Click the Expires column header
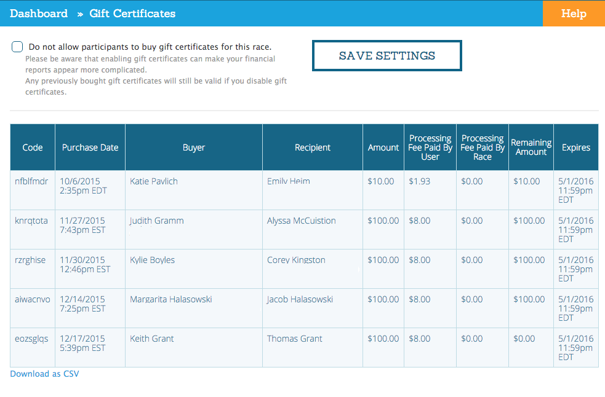The height and width of the screenshot is (397, 605). [575, 147]
